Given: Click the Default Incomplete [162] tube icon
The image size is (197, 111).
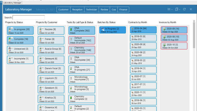Looking at the screenshot, I should click(x=71, y=39).
